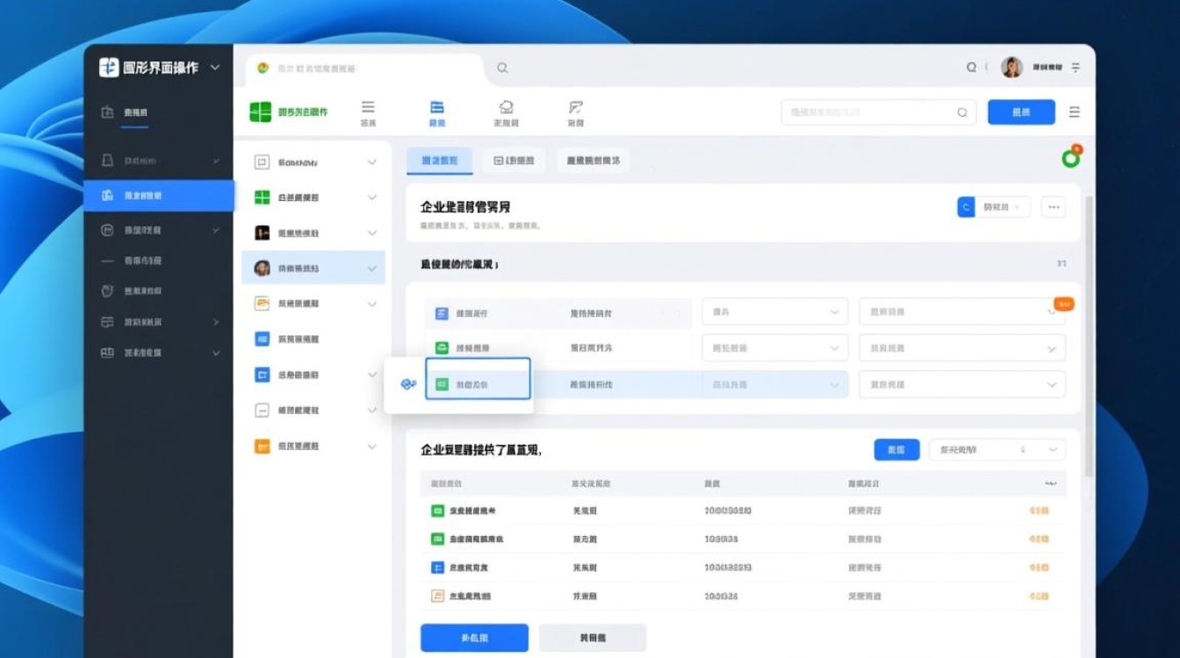
Task: Click hamburger menu right of blue toolbar button
Action: [x=1075, y=112]
